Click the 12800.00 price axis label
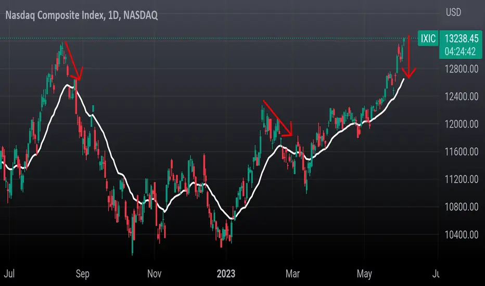The image size is (485, 286). pos(462,69)
